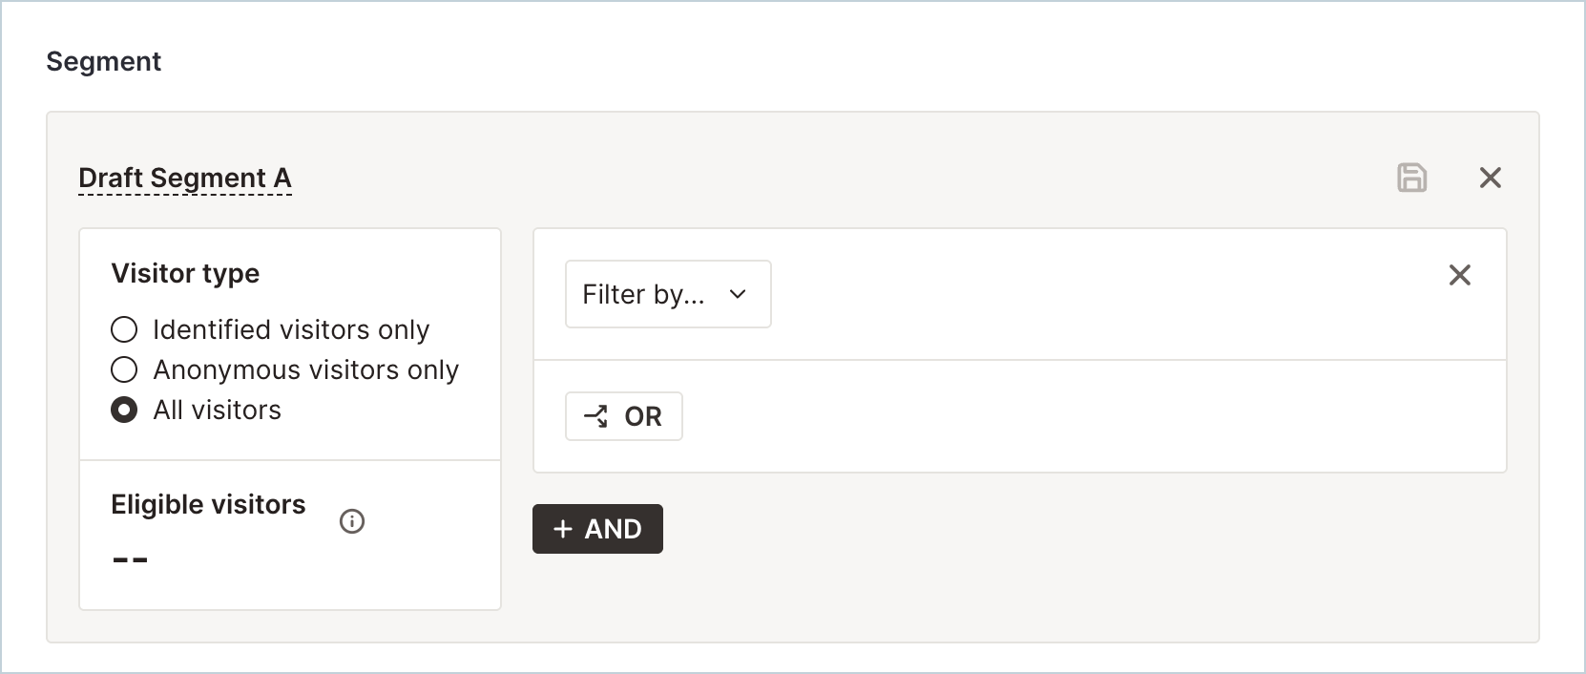Remove the filter row using its X icon
1586x674 pixels.
(1459, 275)
